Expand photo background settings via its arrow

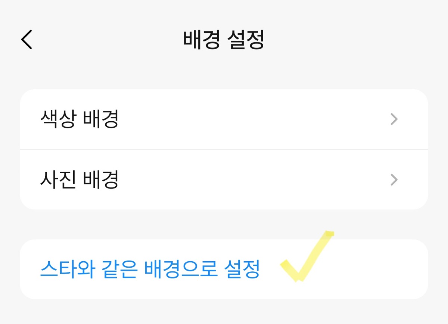click(x=394, y=180)
